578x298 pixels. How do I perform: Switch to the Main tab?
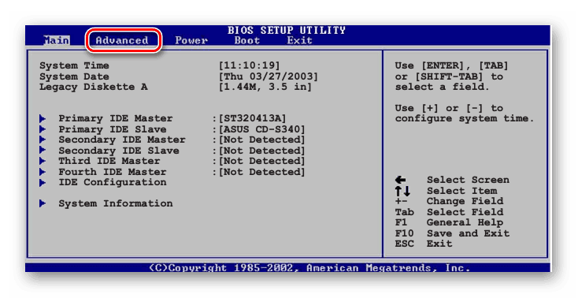[x=57, y=40]
